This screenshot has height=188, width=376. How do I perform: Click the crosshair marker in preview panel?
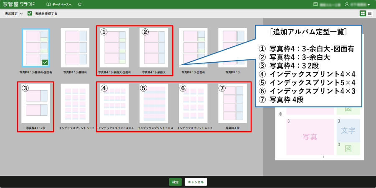(280, 114)
